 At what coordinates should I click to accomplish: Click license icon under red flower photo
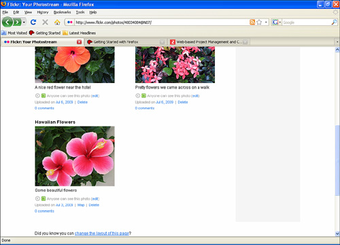pos(37,96)
